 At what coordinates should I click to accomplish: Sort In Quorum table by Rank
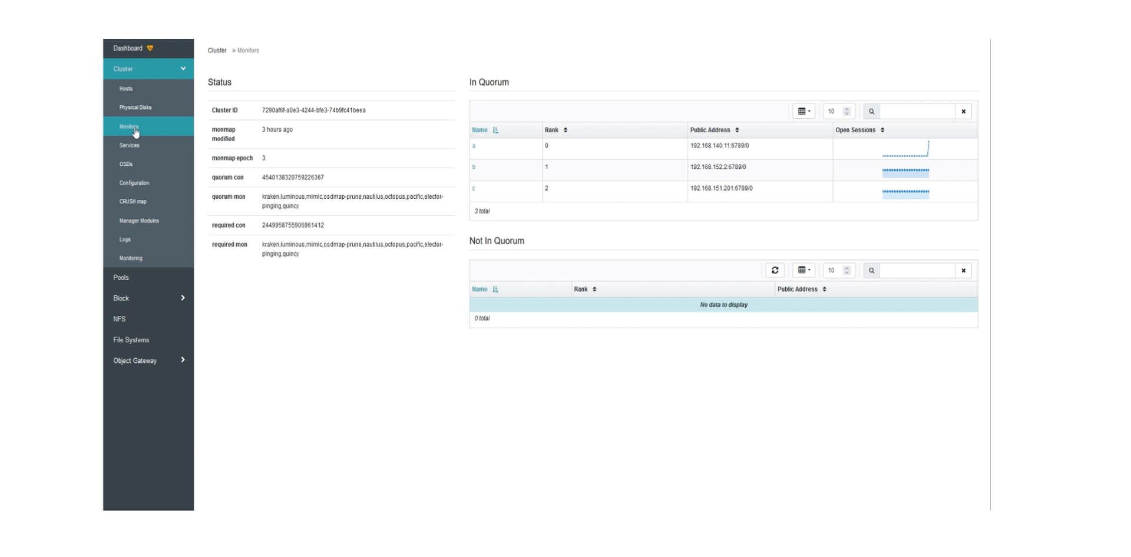[x=556, y=130]
